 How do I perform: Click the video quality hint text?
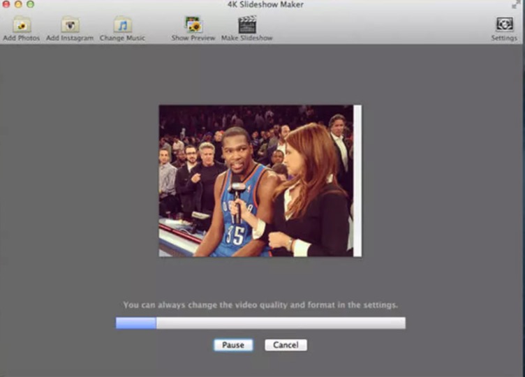260,305
